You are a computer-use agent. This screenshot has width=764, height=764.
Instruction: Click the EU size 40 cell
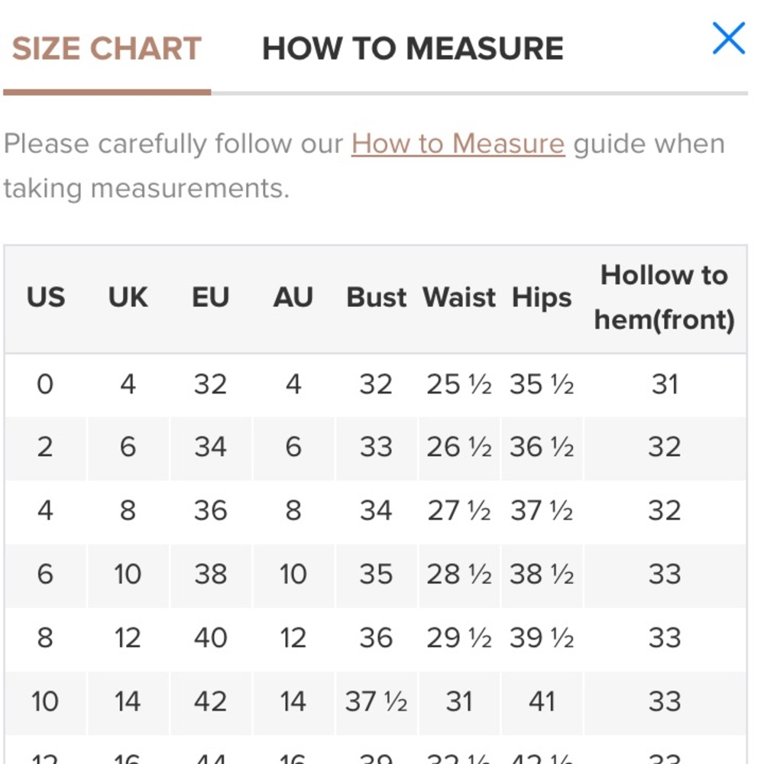[x=211, y=638]
